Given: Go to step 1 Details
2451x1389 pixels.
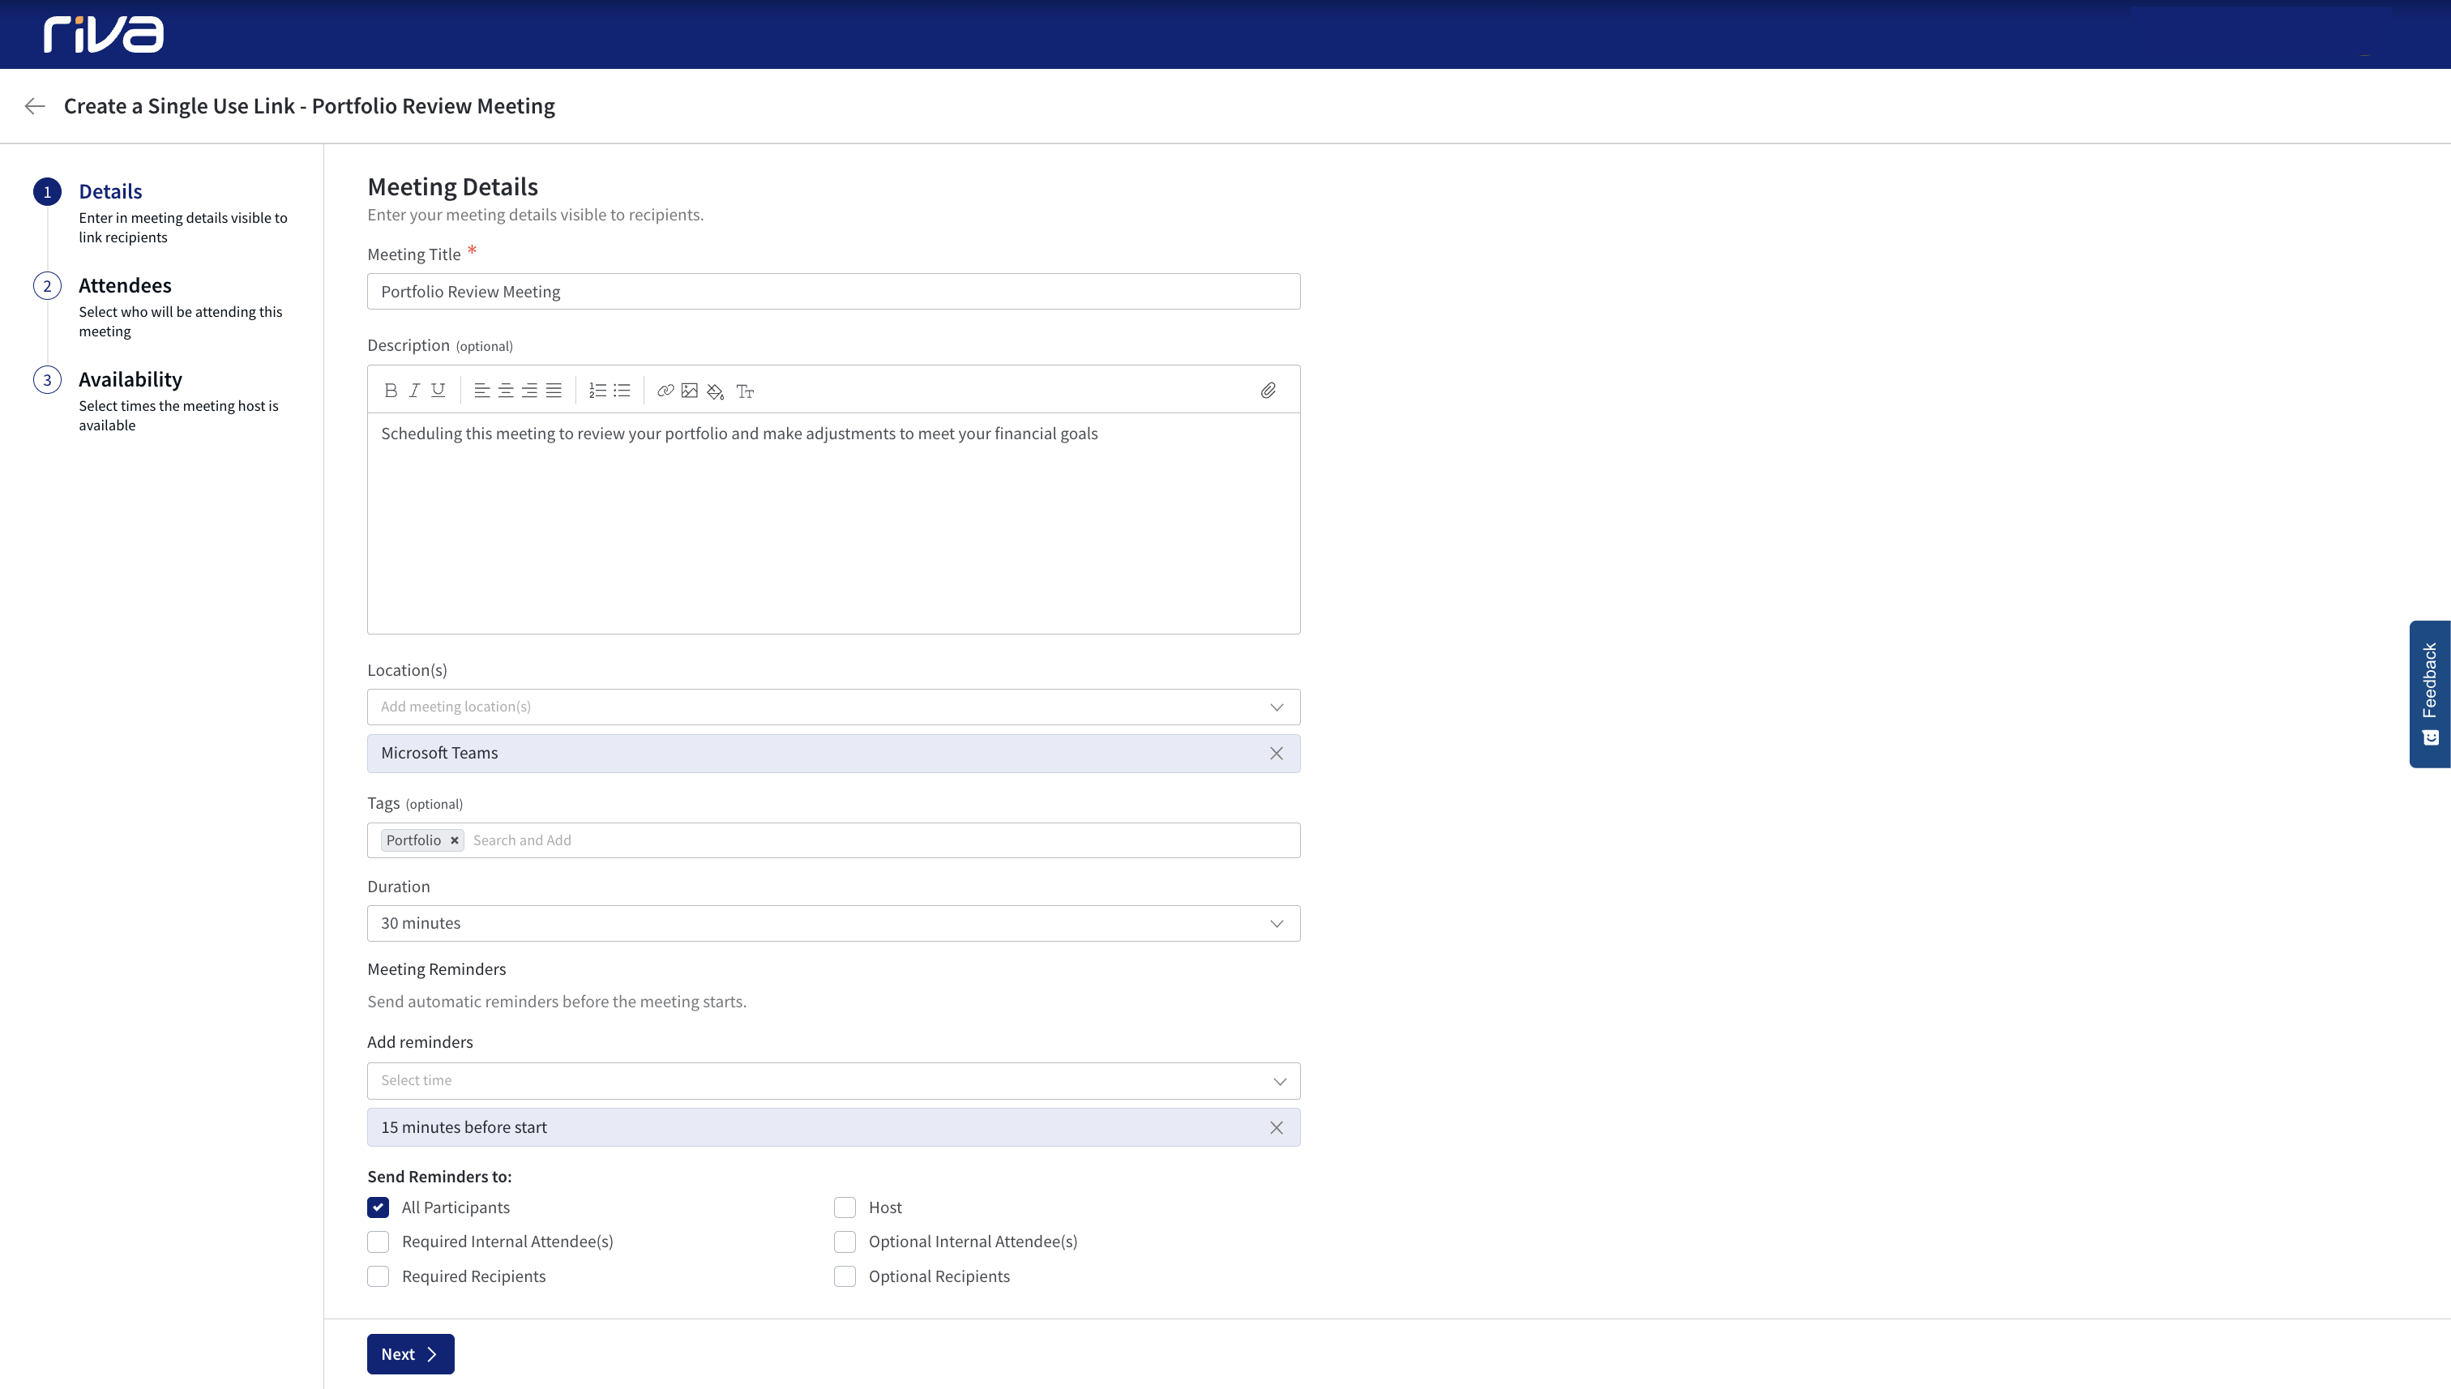Looking at the screenshot, I should tap(111, 190).
